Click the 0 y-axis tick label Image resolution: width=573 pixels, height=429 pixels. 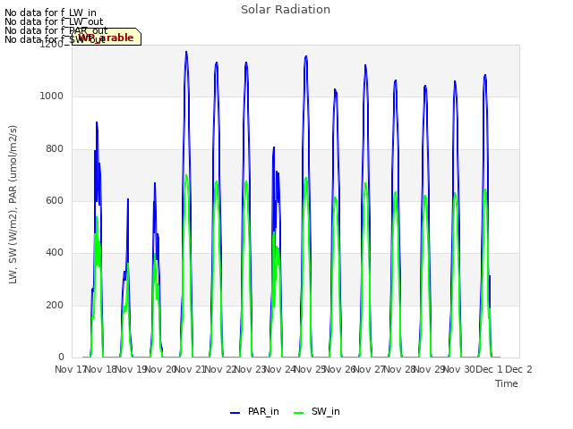point(61,357)
